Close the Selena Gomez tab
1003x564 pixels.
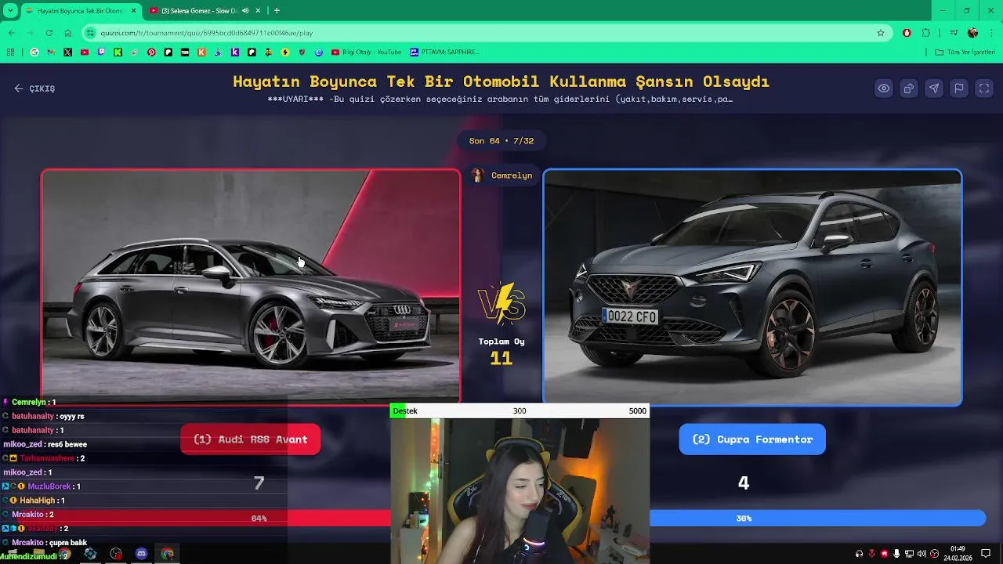[258, 11]
